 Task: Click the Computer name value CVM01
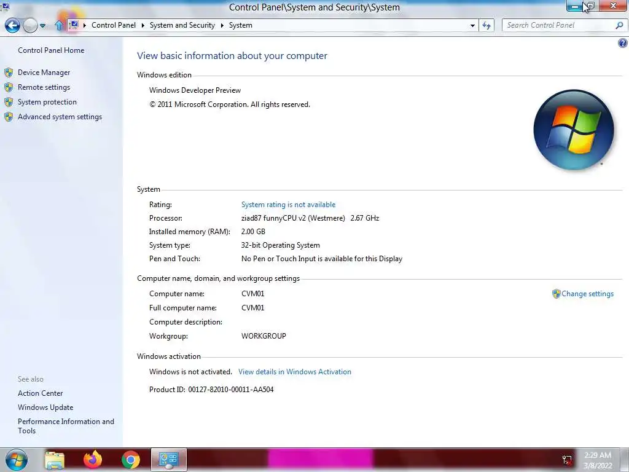252,294
